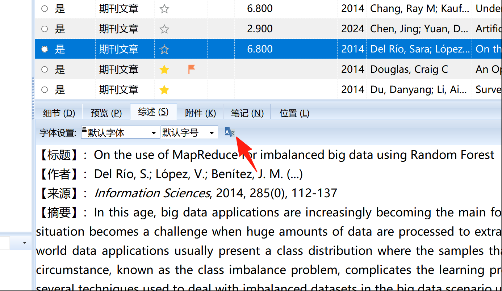
Task: Select author cell Chen, Jing; Yuan, D...
Action: tap(419, 29)
